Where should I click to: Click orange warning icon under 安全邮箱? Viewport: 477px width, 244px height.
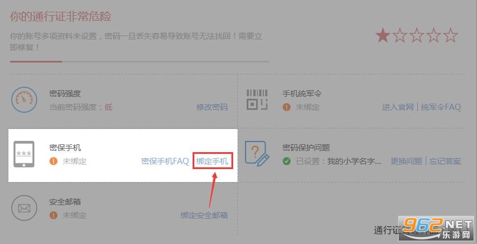[54, 215]
